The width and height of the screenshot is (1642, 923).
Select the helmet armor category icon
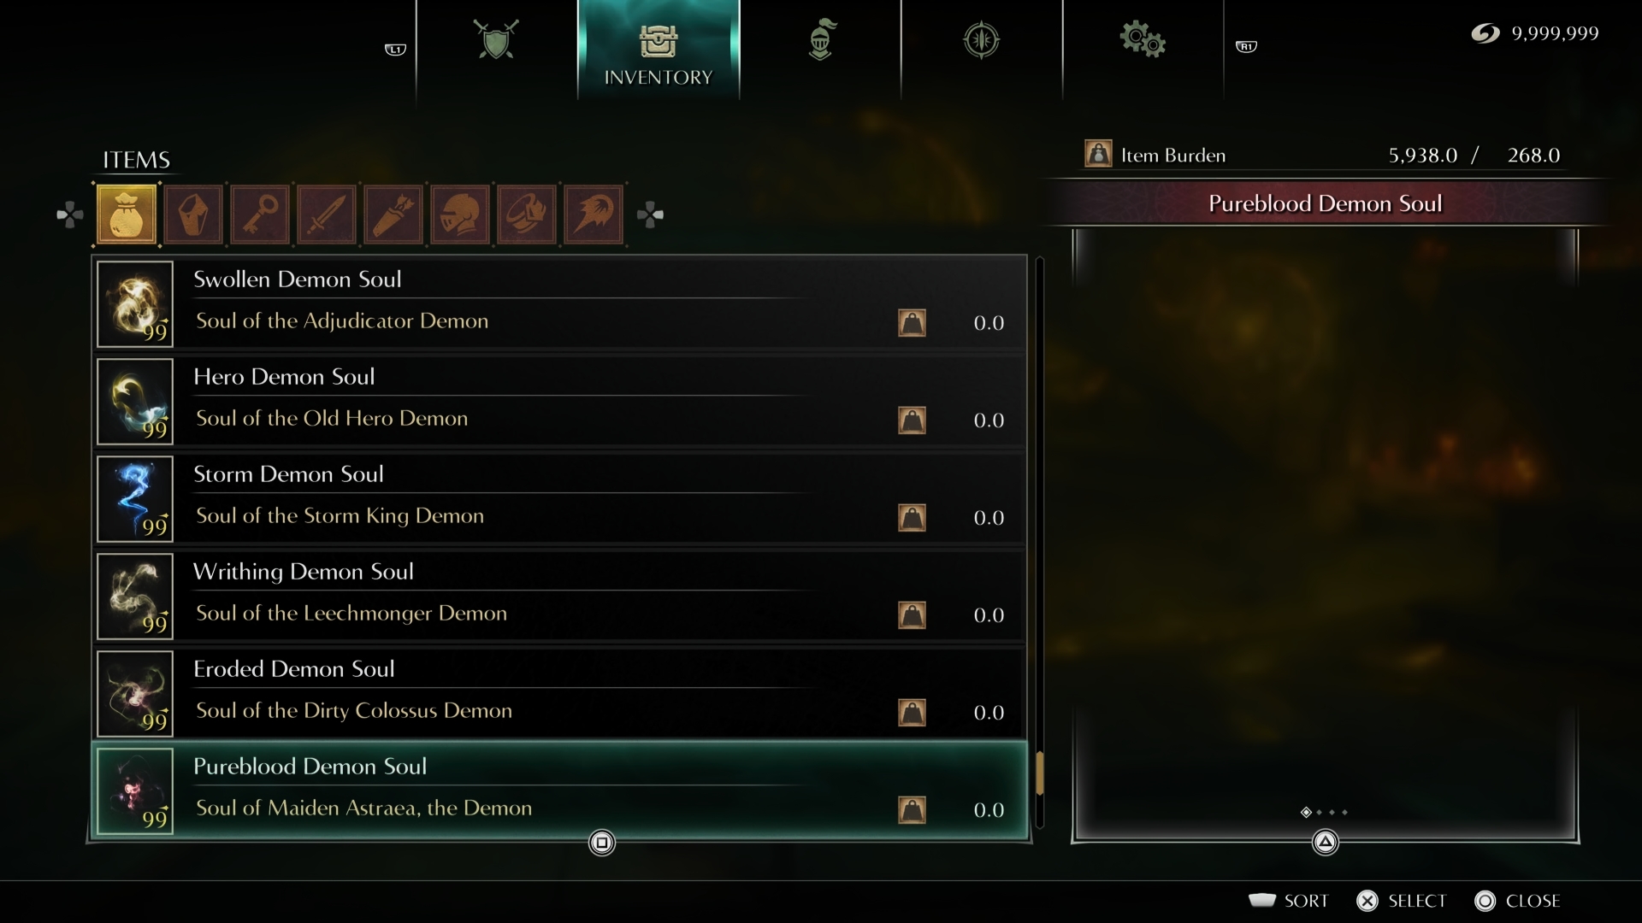pyautogui.click(x=460, y=214)
